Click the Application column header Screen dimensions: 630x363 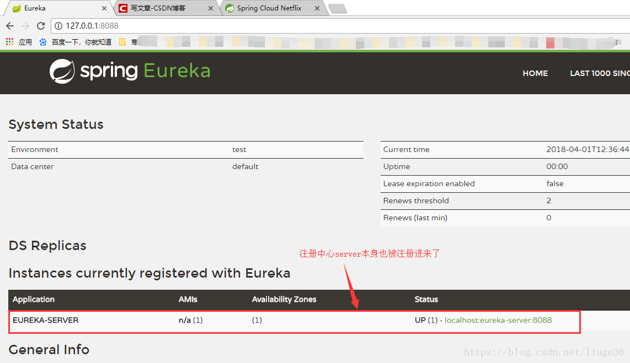pos(33,299)
